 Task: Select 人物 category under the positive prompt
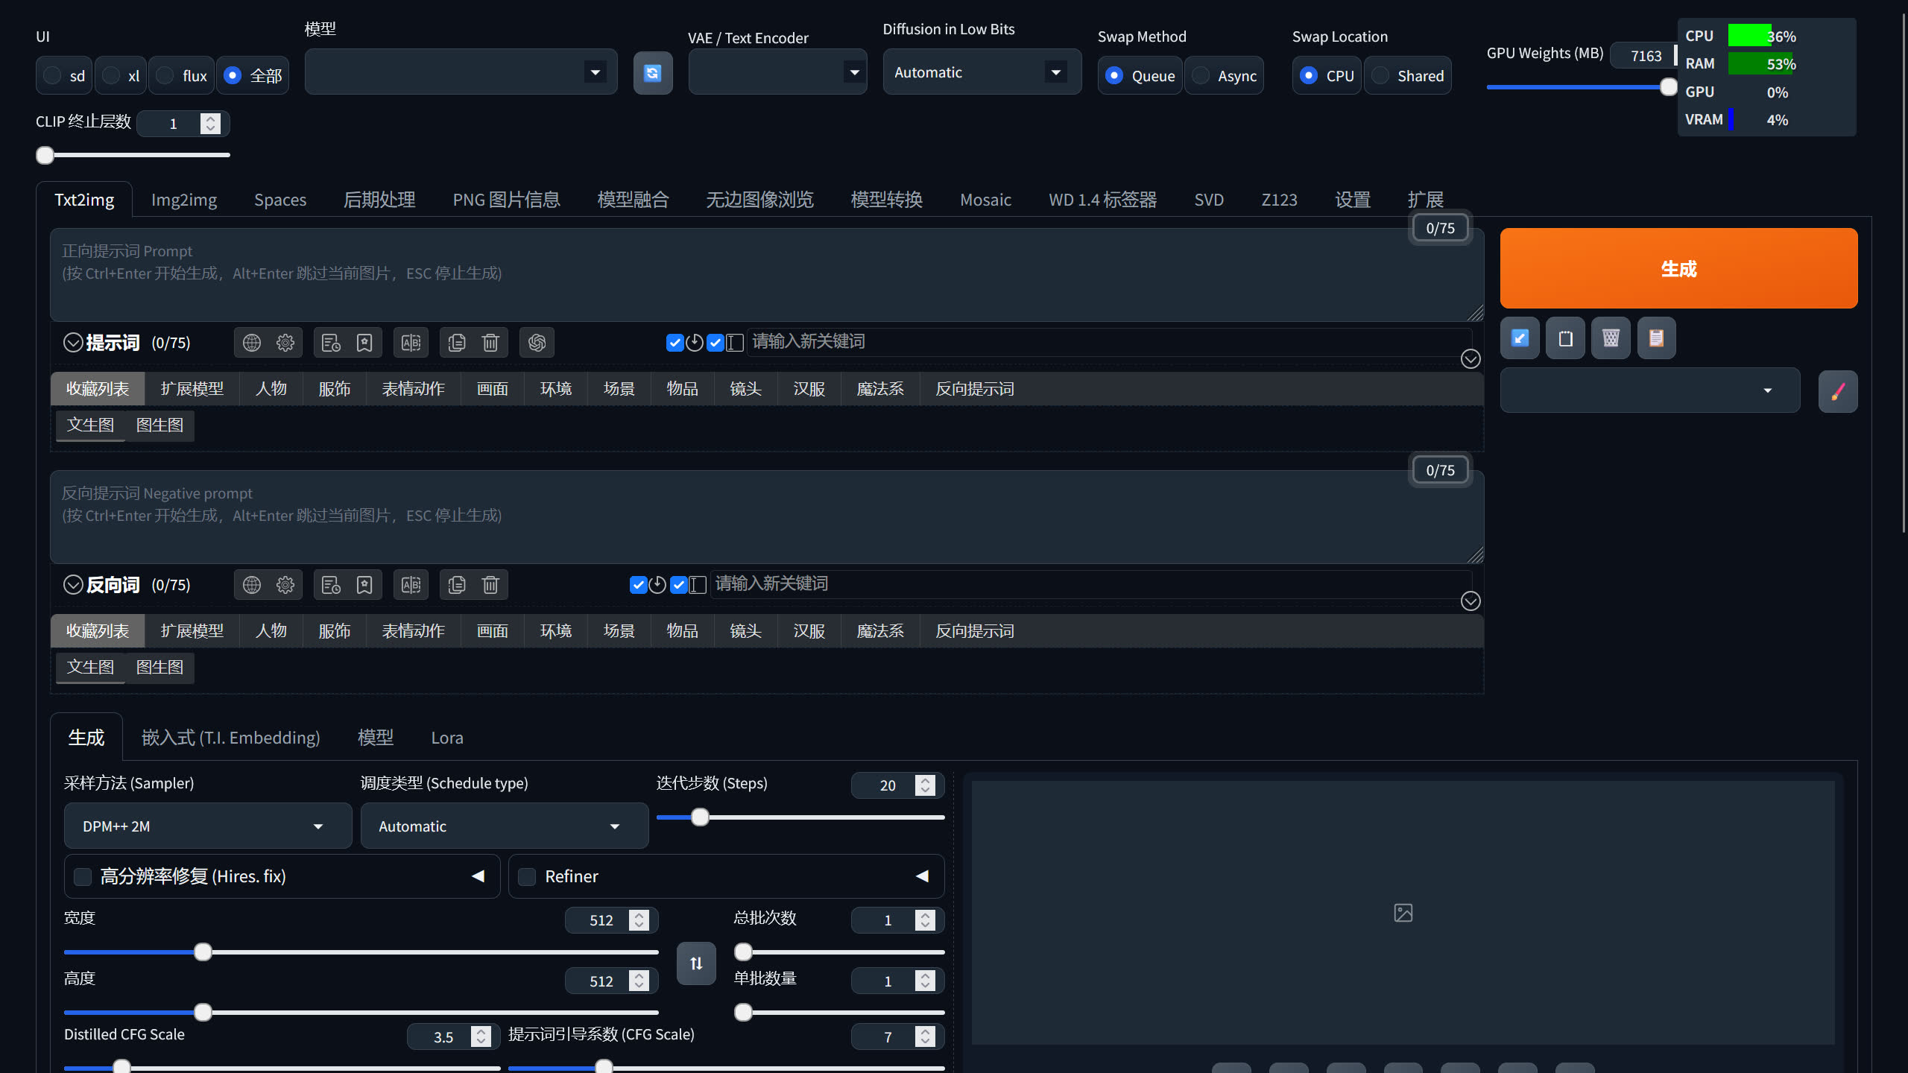(271, 389)
